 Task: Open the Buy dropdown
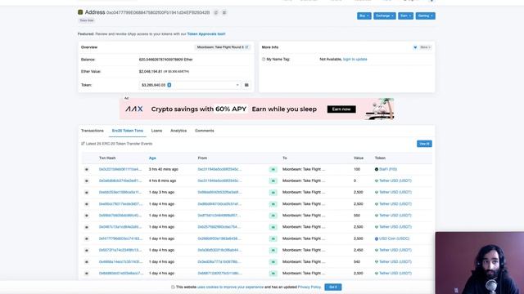[364, 16]
